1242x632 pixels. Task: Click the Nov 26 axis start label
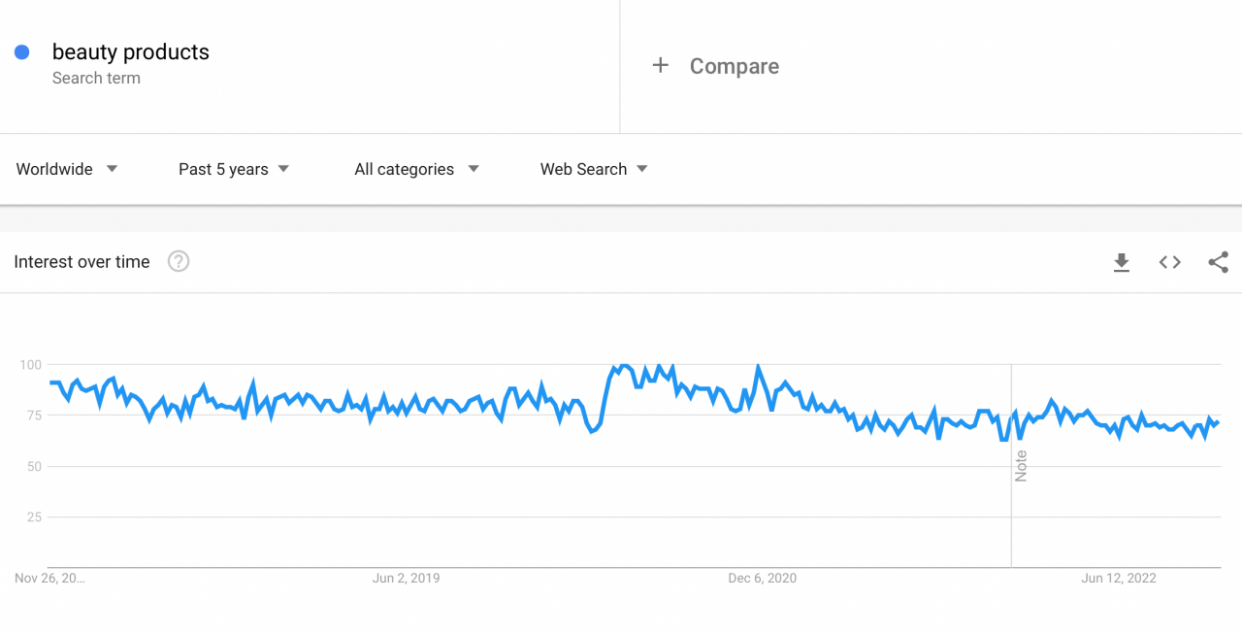click(x=49, y=579)
